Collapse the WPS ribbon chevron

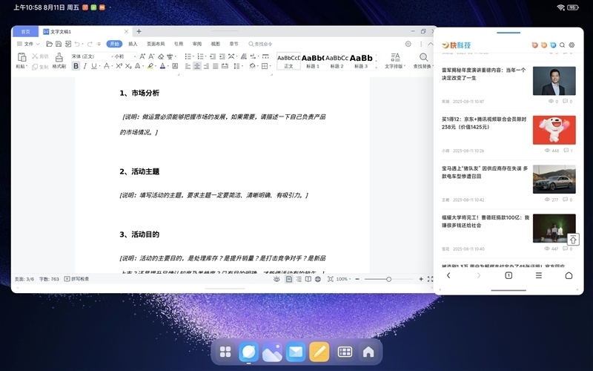click(431, 44)
